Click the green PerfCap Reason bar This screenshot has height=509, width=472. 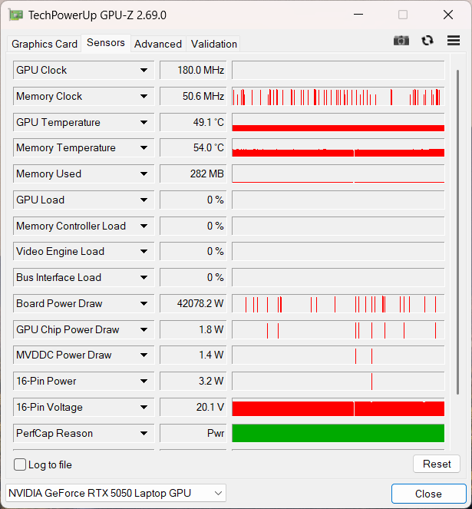click(x=338, y=434)
